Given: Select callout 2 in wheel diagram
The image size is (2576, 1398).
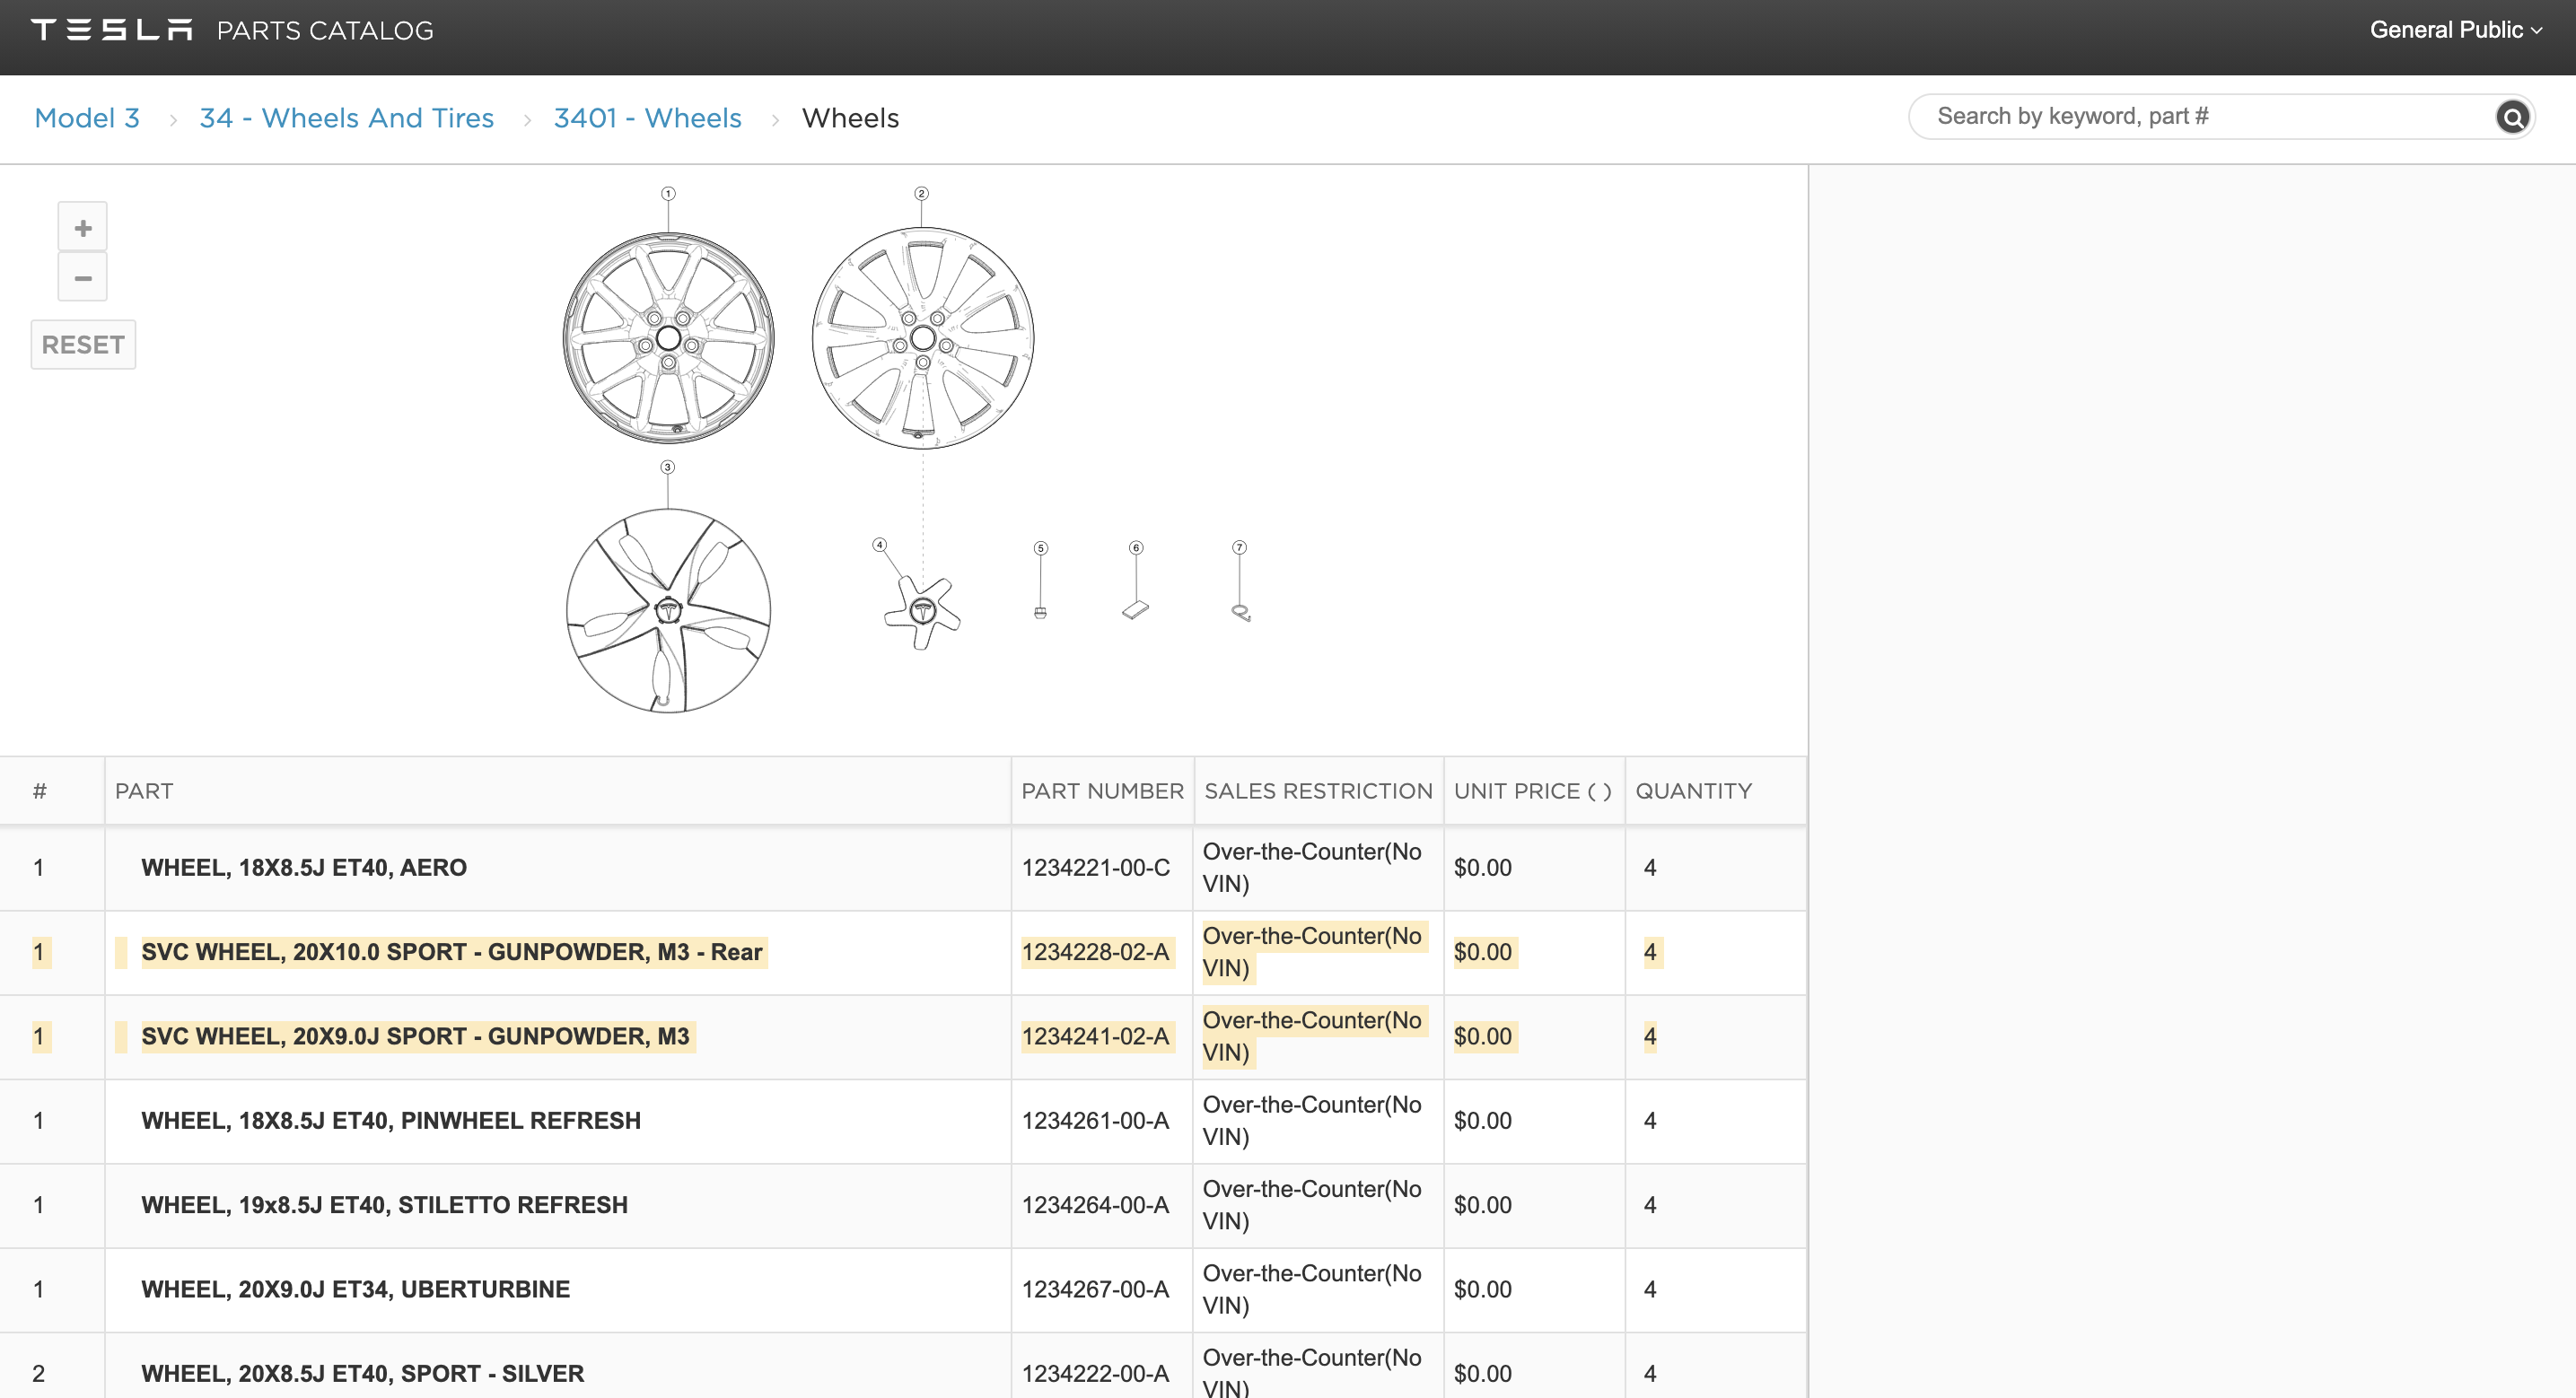Looking at the screenshot, I should (922, 193).
